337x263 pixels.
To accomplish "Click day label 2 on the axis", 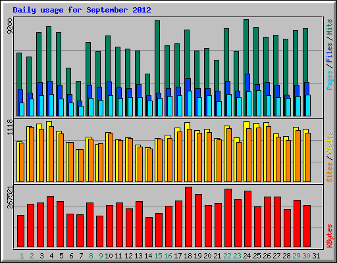I will (x=32, y=256).
